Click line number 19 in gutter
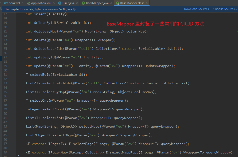 (5, 23)
